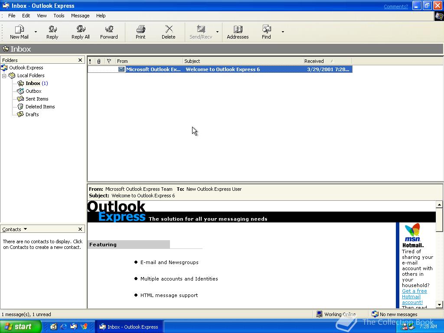Click the Working Online status indicator
The width and height of the screenshot is (444, 333).
pyautogui.click(x=336, y=314)
